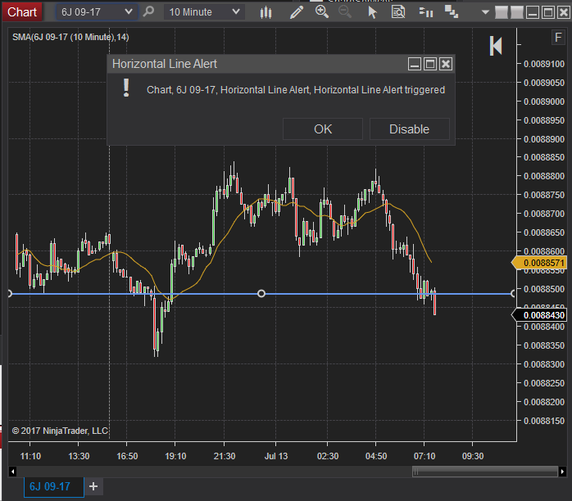This screenshot has height=501, width=572.
Task: Click the center anchor of blue horizontal line
Action: 261,293
